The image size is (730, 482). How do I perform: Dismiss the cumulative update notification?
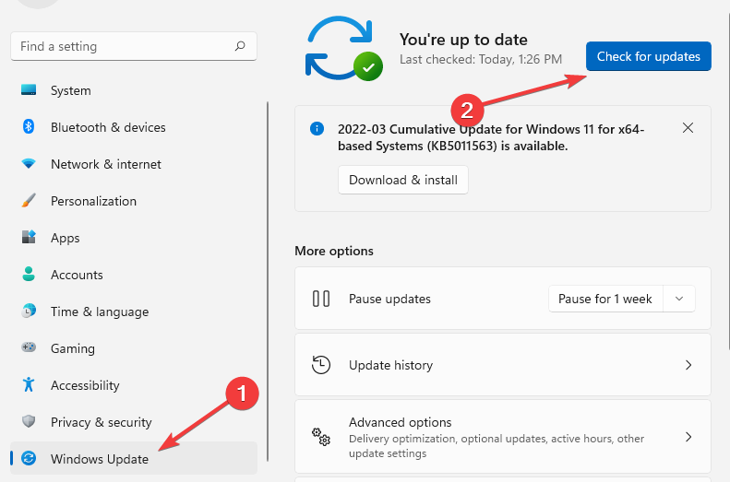tap(688, 128)
